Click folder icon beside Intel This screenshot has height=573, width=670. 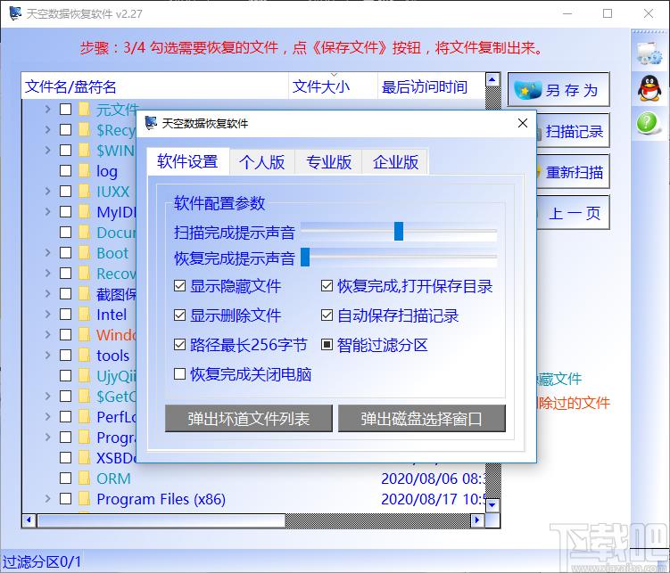pos(84,314)
